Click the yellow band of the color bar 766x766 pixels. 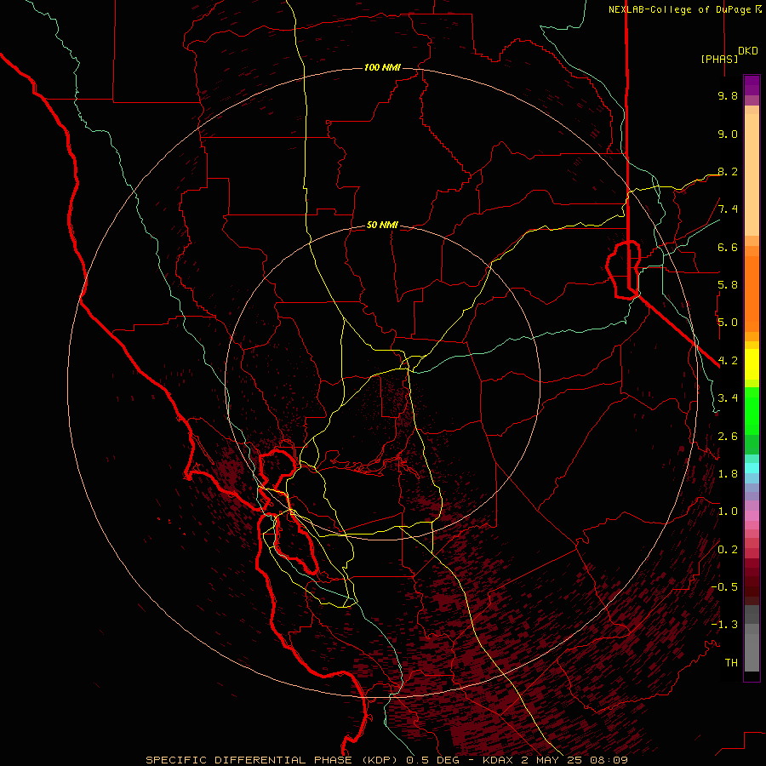click(x=752, y=364)
